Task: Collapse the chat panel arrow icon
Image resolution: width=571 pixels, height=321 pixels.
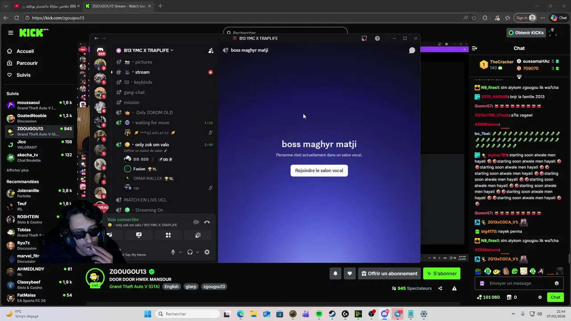Action: point(475,48)
